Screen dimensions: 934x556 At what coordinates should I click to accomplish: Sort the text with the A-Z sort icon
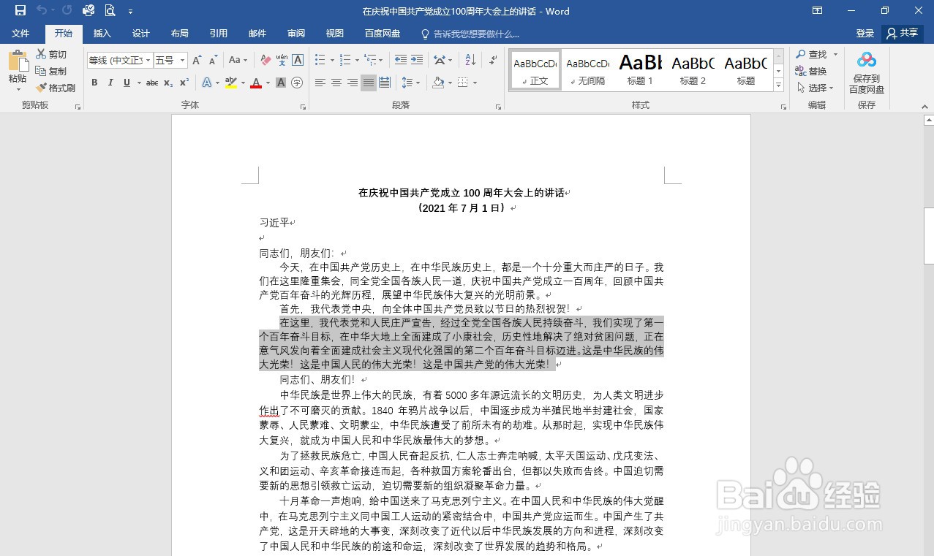470,60
